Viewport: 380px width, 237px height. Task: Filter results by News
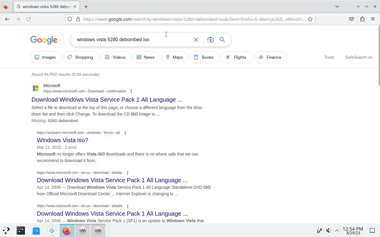[x=146, y=57]
